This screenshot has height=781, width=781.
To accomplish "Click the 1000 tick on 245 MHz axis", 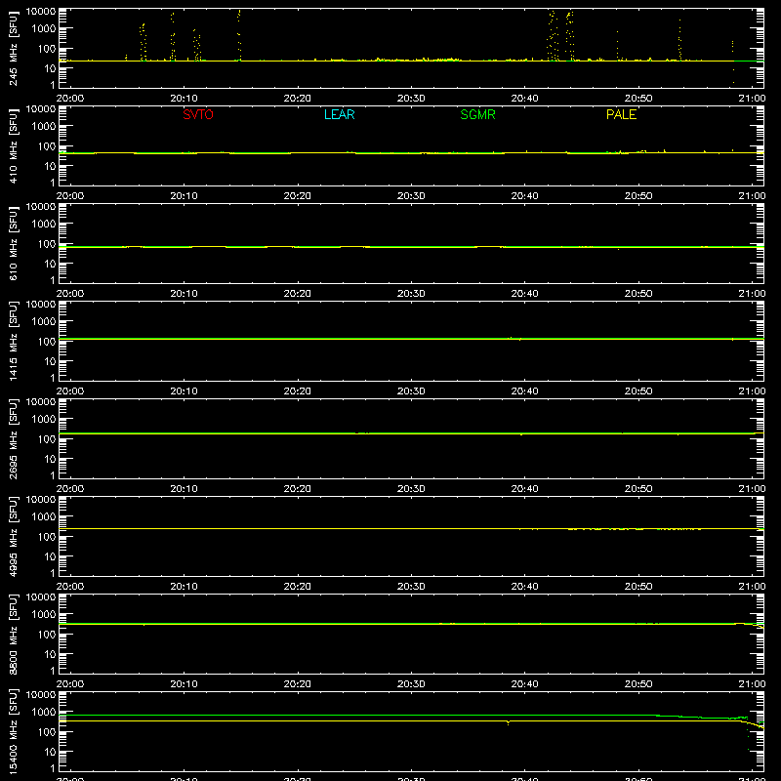I will pyautogui.click(x=43, y=29).
